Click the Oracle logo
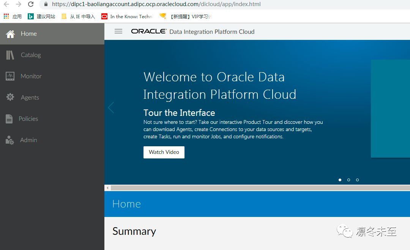The image size is (410, 250). tap(149, 31)
